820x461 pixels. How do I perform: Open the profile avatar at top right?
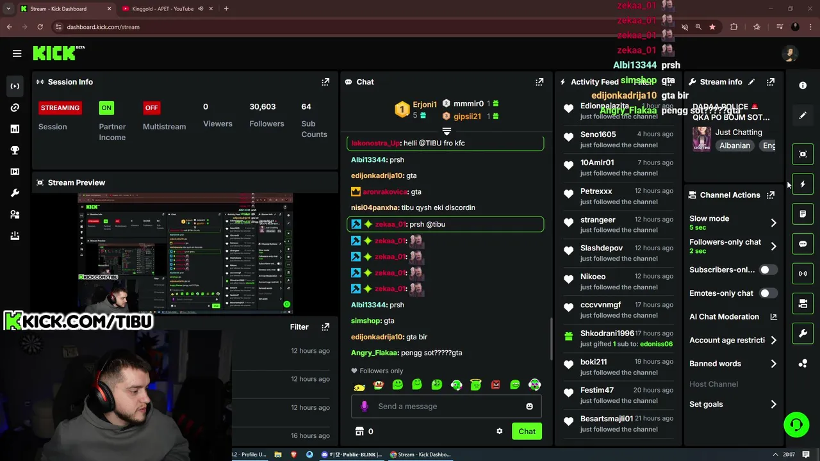790,54
